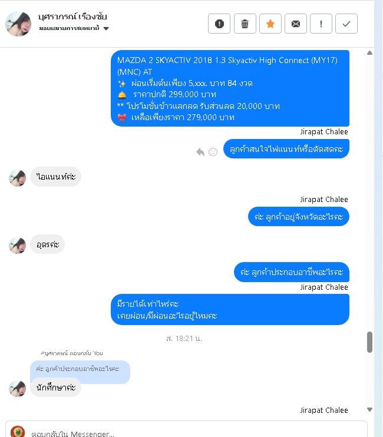Click the Jirapat Chalee label below the Mazda message
The height and width of the screenshot is (437, 383).
coord(324,131)
